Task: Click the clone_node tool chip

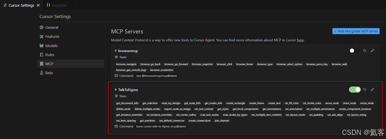Action: [349, 103]
